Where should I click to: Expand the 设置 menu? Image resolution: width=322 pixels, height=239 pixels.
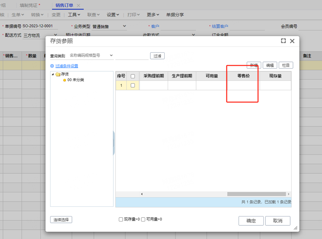(x=113, y=15)
